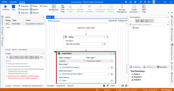Toggle the gray trace filter showing 1

pyautogui.click(x=27, y=57)
